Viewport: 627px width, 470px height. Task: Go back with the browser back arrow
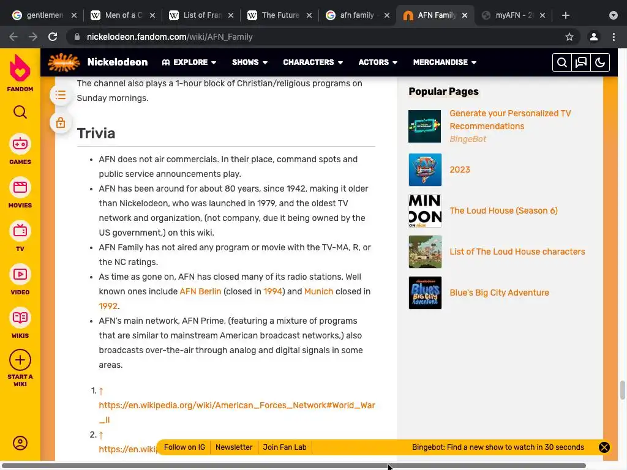click(x=13, y=37)
